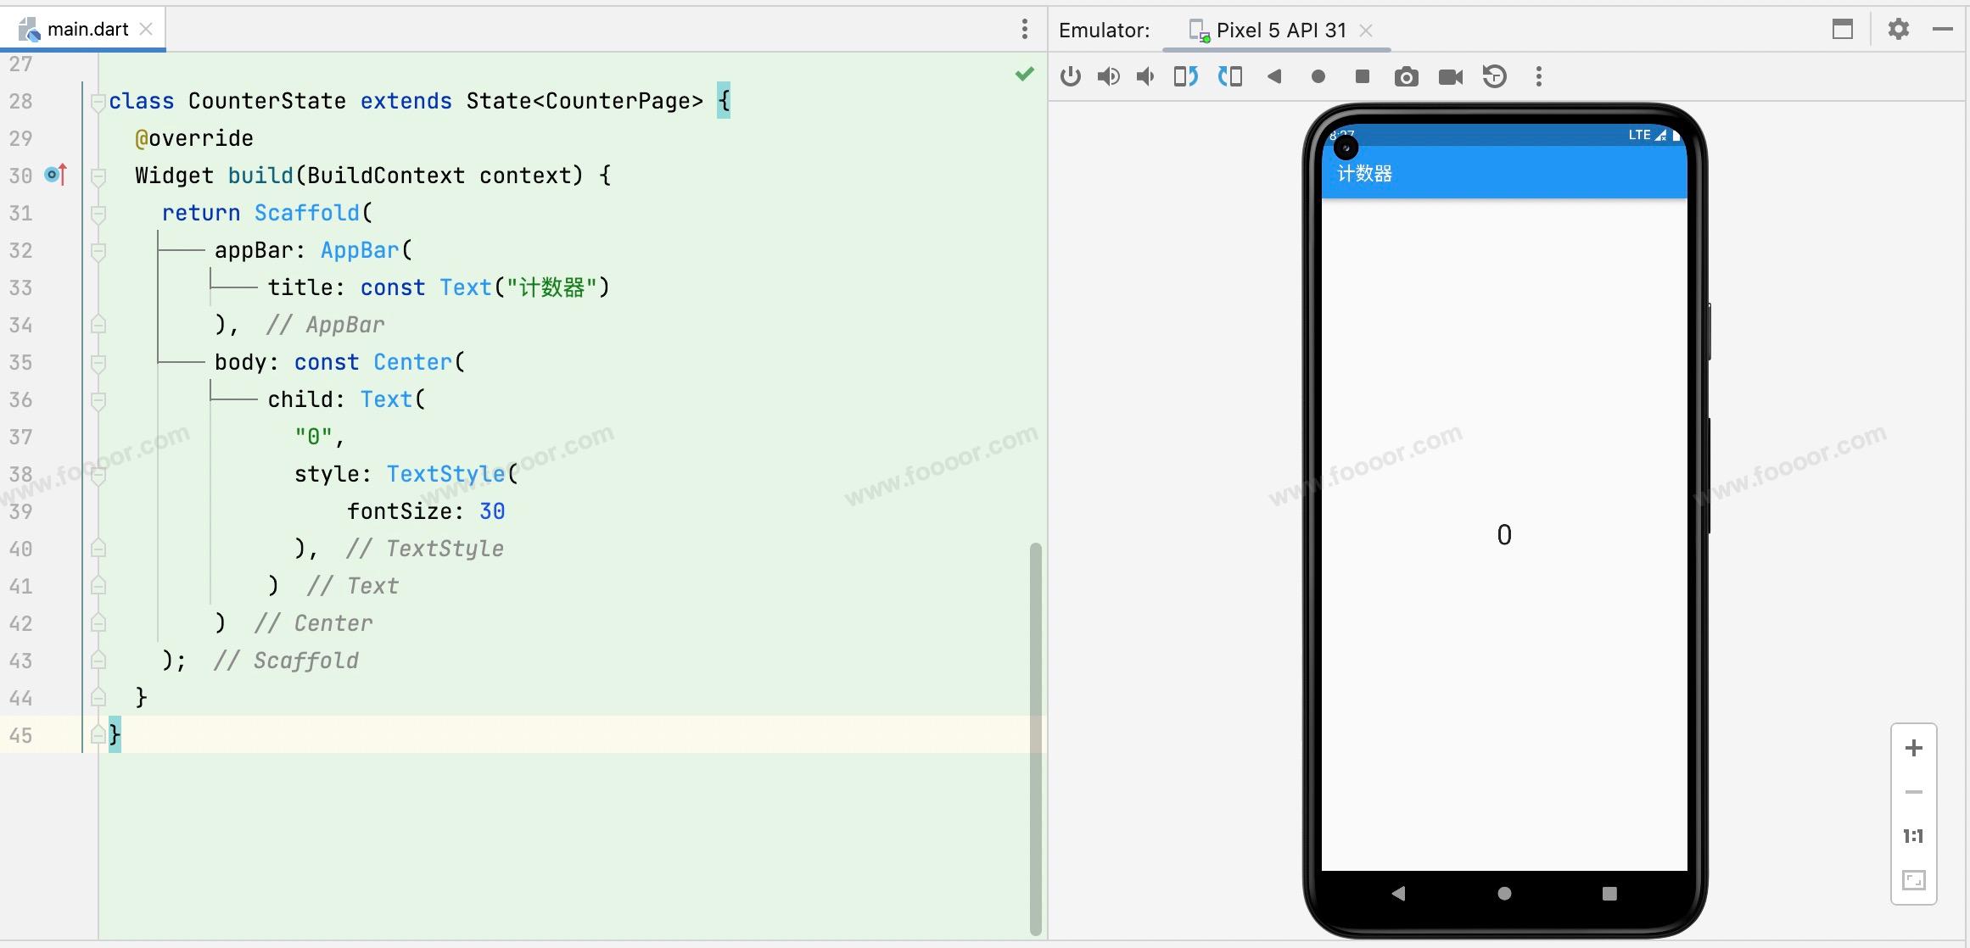Screen dimensions: 1970x948
Task: Open the snapshots icon in emulator toolbar
Action: (x=1495, y=77)
